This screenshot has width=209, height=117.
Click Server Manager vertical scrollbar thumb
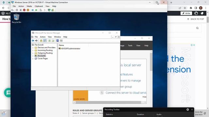pyautogui.click(x=151, y=62)
